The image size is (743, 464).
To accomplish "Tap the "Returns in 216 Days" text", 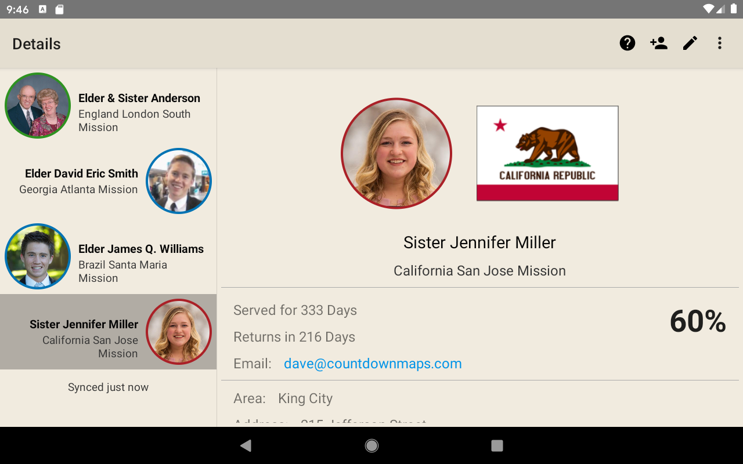I will pyautogui.click(x=294, y=337).
